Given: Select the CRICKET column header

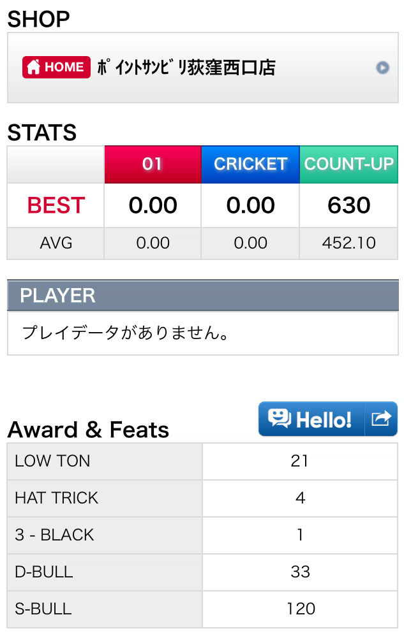Looking at the screenshot, I should [x=250, y=164].
